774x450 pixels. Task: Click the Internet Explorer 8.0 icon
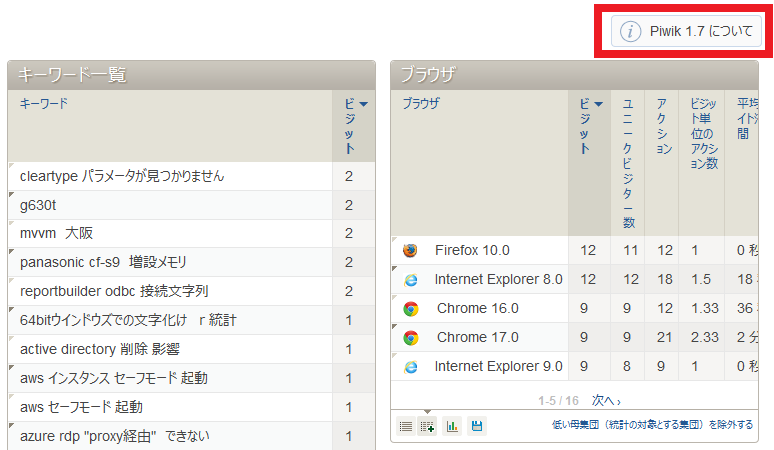click(410, 280)
